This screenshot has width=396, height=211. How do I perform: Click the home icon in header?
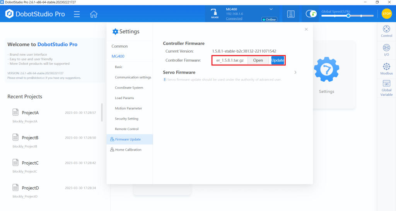tap(94, 14)
